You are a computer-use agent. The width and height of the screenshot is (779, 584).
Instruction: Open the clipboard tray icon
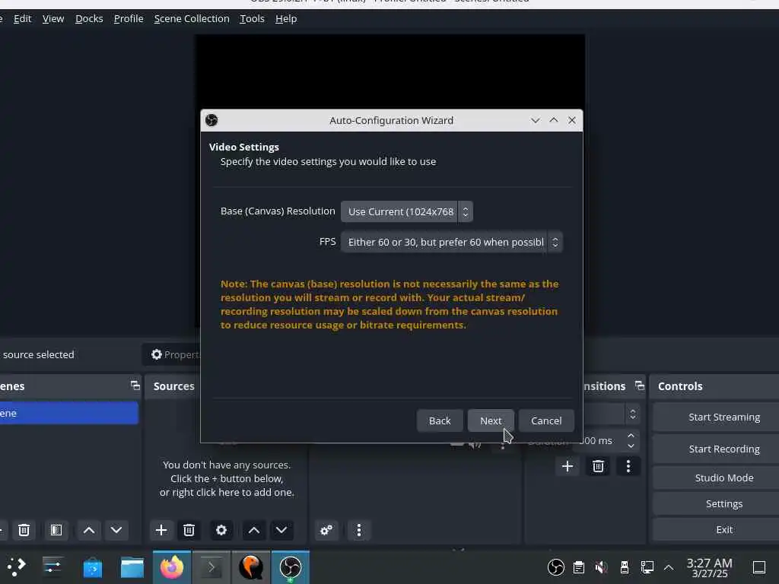pyautogui.click(x=579, y=567)
